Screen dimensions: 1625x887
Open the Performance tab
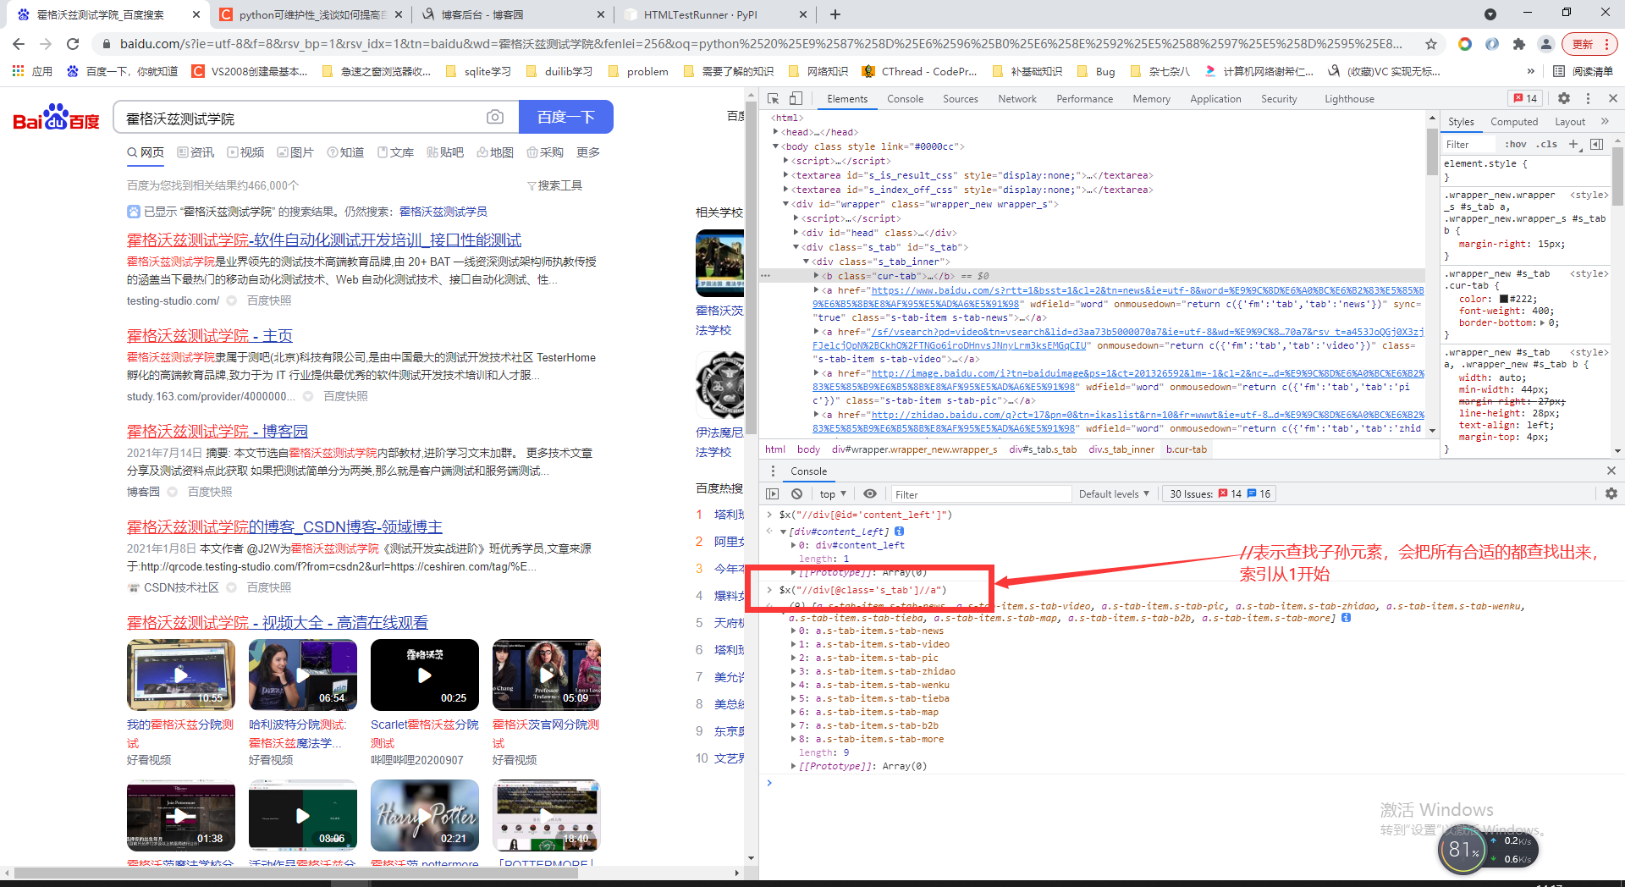(1084, 99)
